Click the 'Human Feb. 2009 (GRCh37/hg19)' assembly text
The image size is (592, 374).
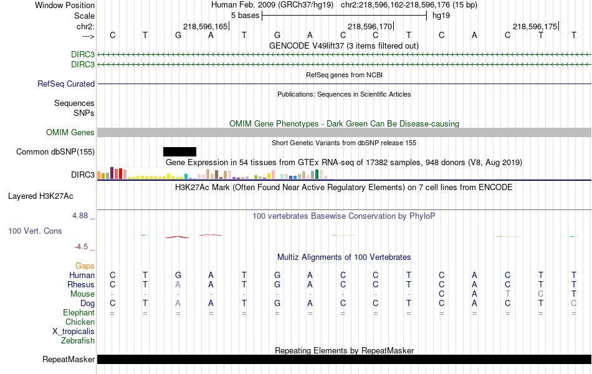click(x=272, y=5)
